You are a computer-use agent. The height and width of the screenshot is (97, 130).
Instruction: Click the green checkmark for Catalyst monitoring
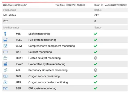click(96, 52)
